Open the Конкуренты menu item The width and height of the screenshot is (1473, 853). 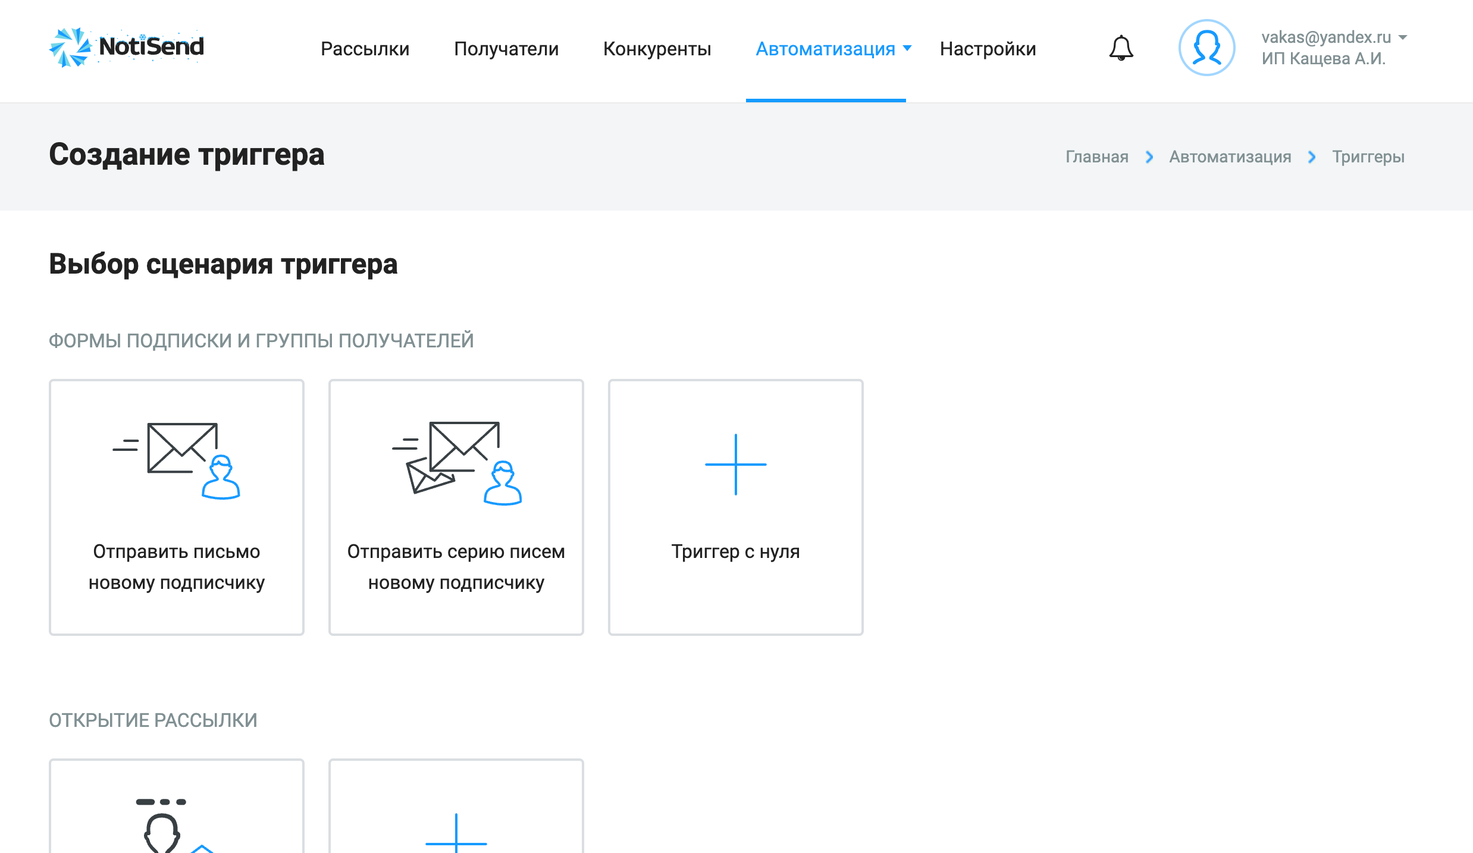(657, 49)
